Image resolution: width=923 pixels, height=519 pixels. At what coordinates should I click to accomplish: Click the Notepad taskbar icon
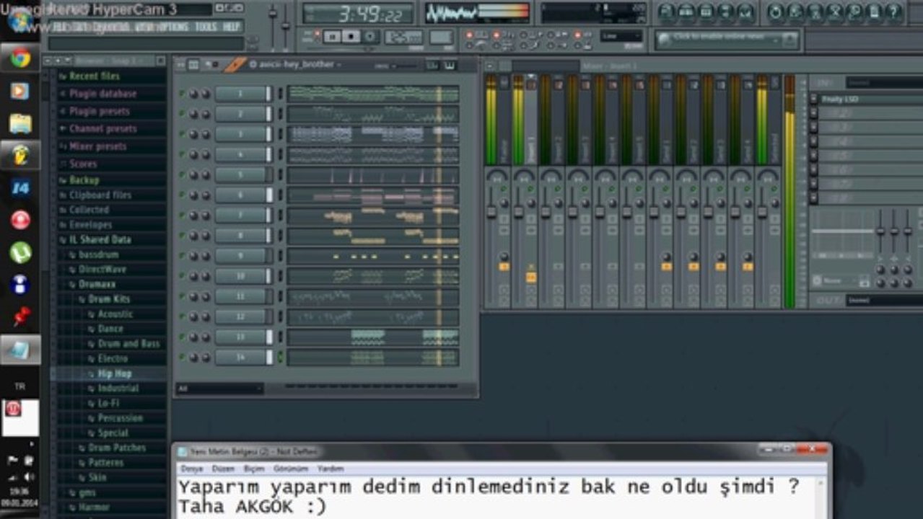[x=20, y=350]
